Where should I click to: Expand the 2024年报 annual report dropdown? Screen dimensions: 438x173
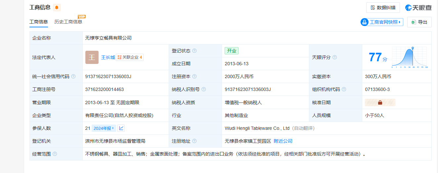click(x=104, y=128)
